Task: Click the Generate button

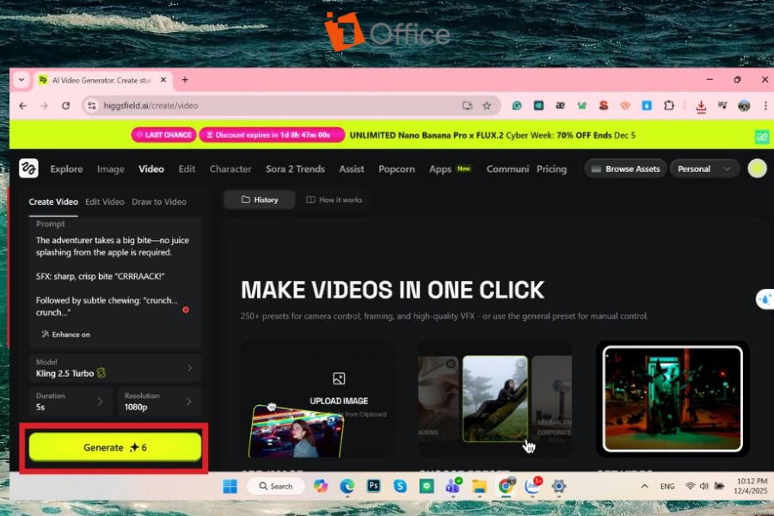Action: tap(115, 447)
